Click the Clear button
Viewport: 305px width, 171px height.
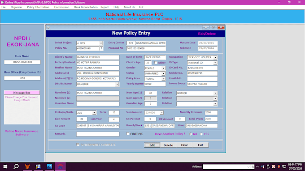184,145
